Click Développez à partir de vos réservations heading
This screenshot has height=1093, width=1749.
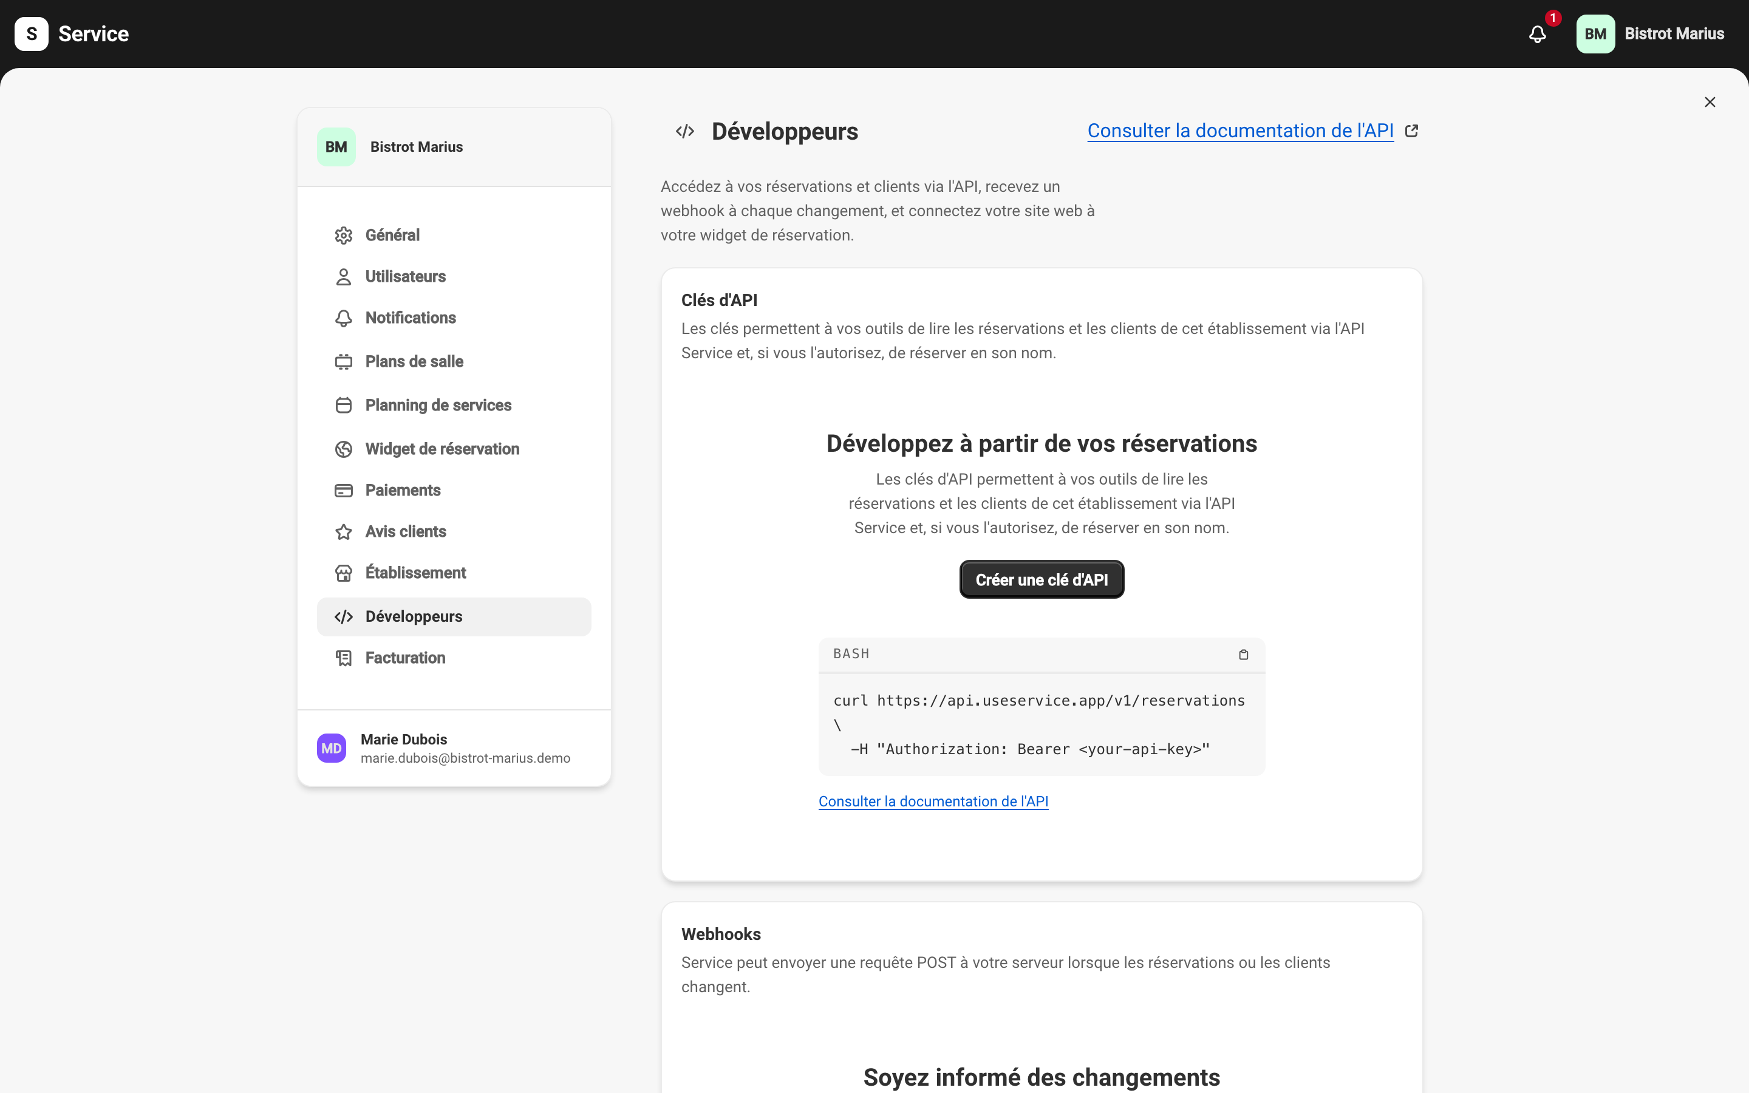click(1042, 444)
